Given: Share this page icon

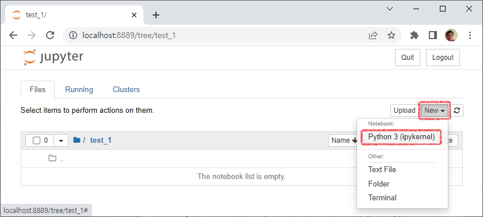Looking at the screenshot, I should click(x=373, y=35).
